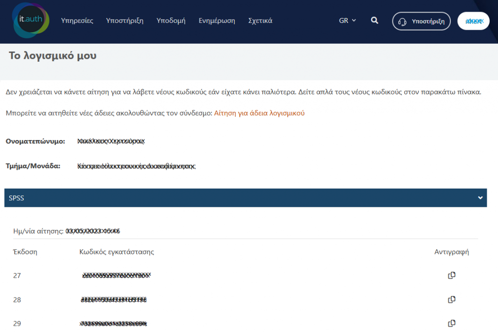The width and height of the screenshot is (498, 333).
Task: Click the Υποστήριξη headset button
Action: pyautogui.click(x=421, y=21)
